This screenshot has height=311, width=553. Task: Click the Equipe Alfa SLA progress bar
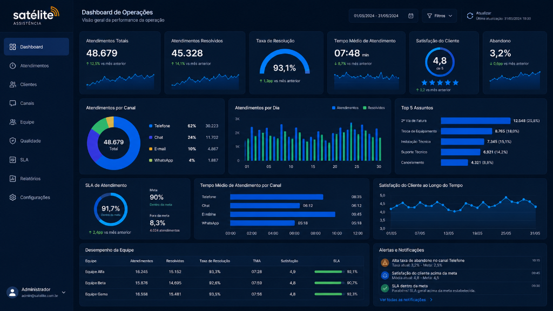[x=330, y=272]
